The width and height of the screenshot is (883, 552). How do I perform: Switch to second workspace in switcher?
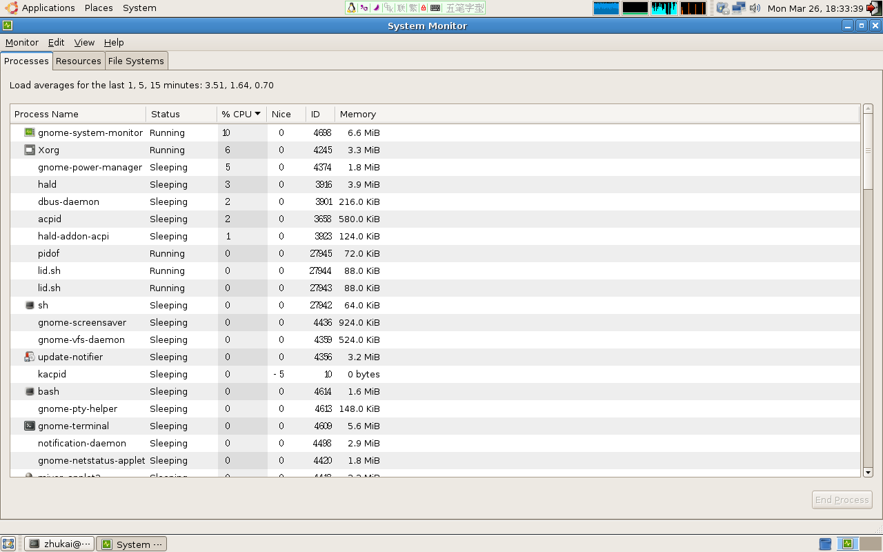coord(871,544)
